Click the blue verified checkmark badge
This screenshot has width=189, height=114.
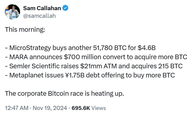click(65, 8)
